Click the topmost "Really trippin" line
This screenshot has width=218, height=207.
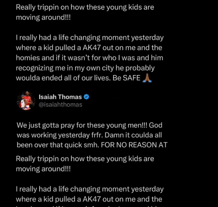85,7
